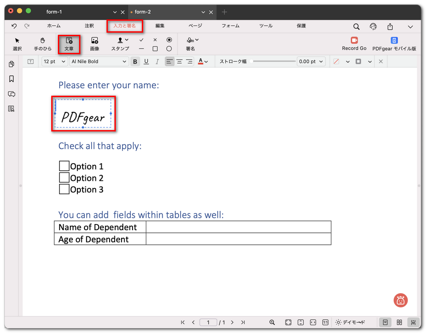Viewport: 426px width, 333px height.
Task: Open the comments panel in sidebar
Action: (x=11, y=94)
